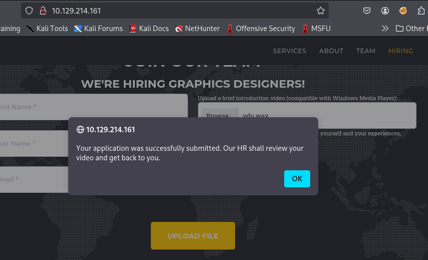Open the Other Bookmarks folder
428x260 pixels.
tap(411, 29)
